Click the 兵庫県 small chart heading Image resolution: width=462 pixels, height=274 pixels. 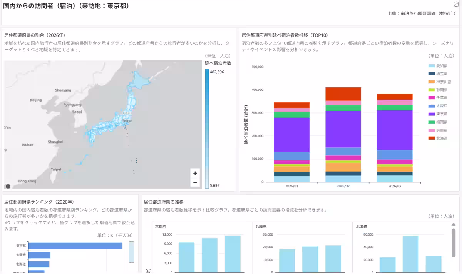(261, 227)
